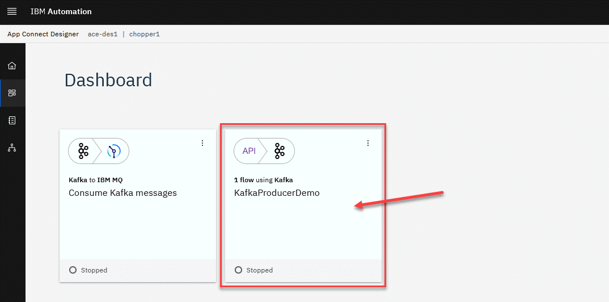Click the IBM MQ icon on first card
609x302 pixels.
click(114, 151)
